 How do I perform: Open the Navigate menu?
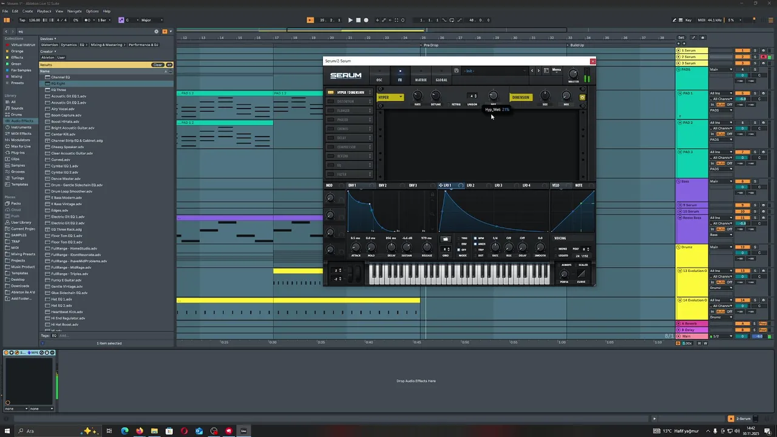tap(75, 11)
